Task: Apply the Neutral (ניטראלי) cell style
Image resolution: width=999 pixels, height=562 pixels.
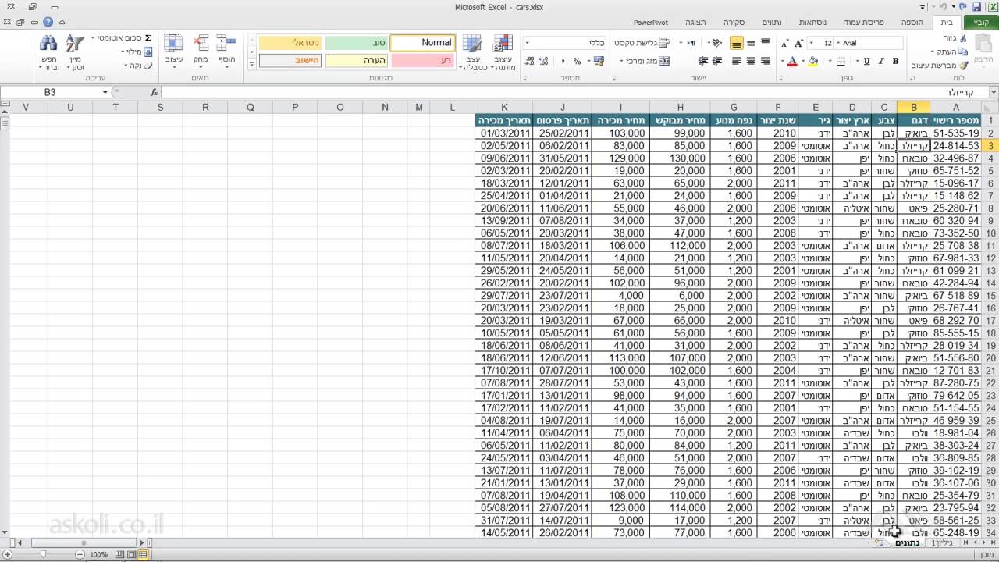Action: pos(290,42)
